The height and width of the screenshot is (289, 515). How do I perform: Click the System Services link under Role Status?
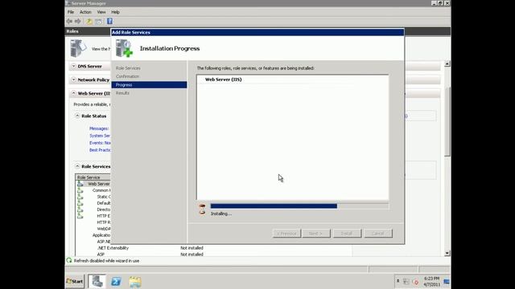pyautogui.click(x=100, y=136)
